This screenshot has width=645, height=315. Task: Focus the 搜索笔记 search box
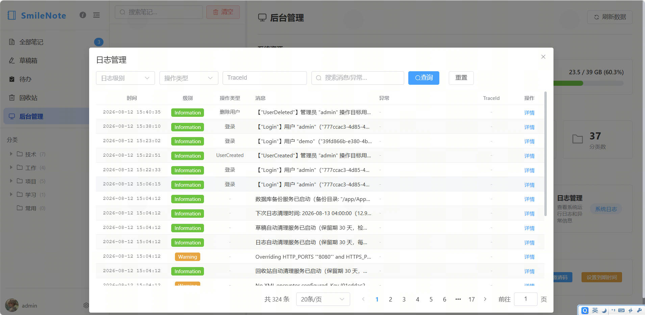point(159,12)
